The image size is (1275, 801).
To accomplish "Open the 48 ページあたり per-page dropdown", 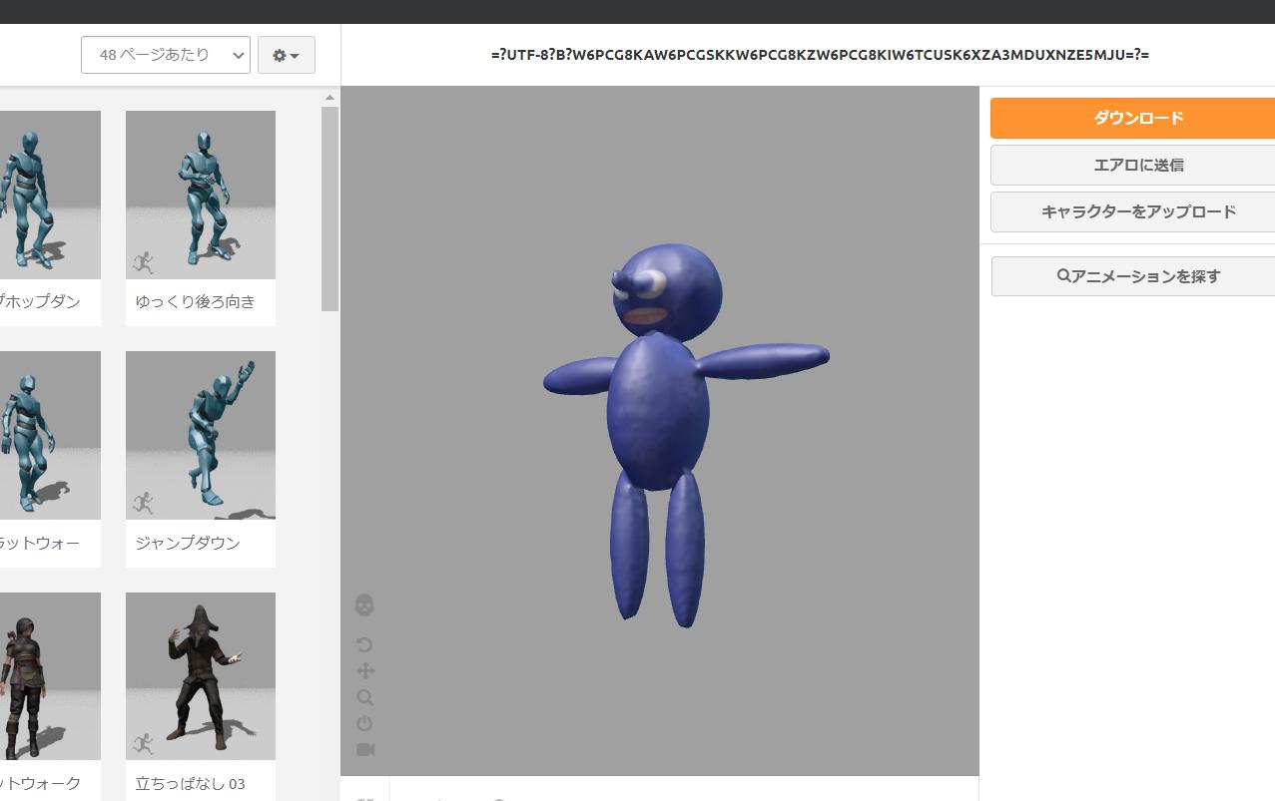I will click(x=166, y=55).
